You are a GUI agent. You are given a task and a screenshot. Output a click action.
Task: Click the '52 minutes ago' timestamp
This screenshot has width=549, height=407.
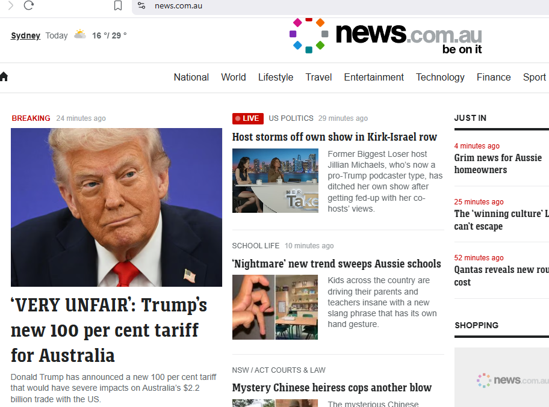coord(479,258)
